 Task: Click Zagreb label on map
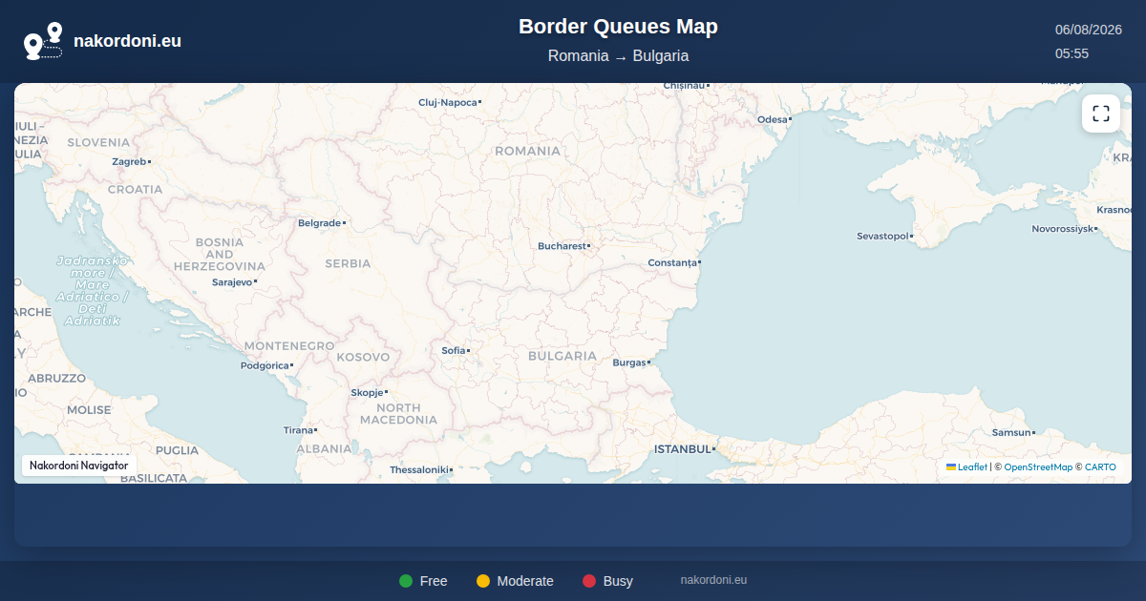pos(129,162)
